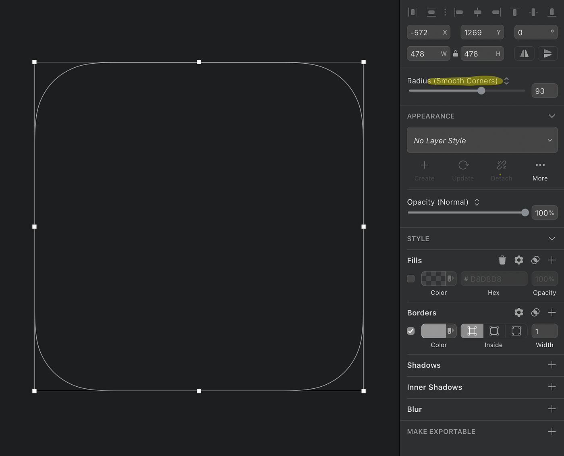The width and height of the screenshot is (564, 456).
Task: Select the outside border position
Action: [x=516, y=331]
